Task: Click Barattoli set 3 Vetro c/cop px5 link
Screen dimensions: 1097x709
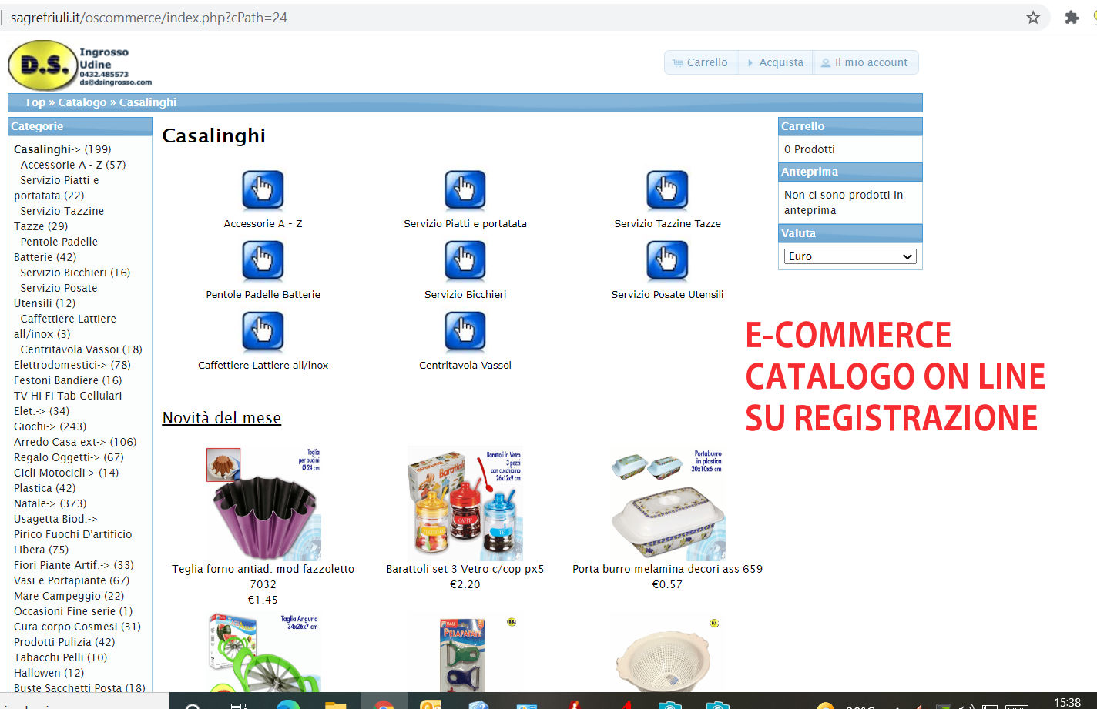Action: click(465, 569)
